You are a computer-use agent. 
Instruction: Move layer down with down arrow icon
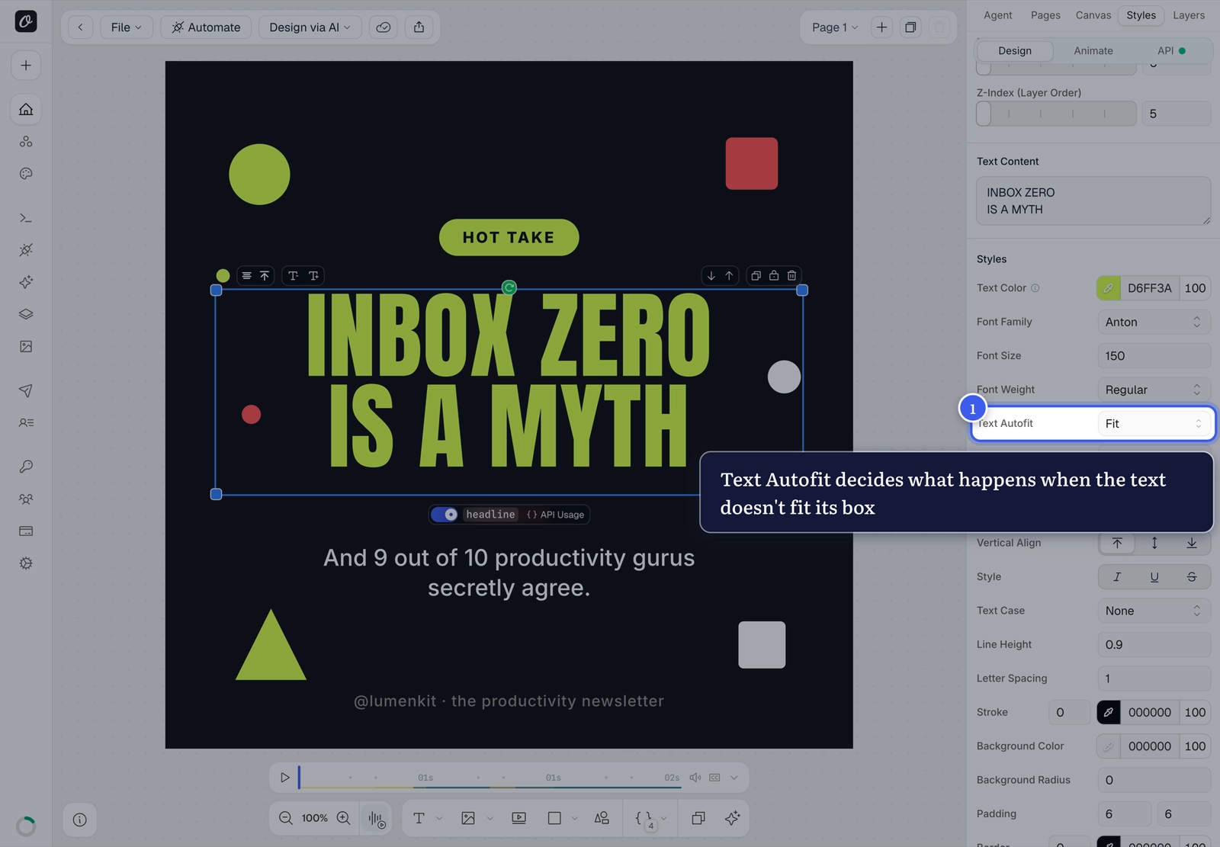coord(711,276)
